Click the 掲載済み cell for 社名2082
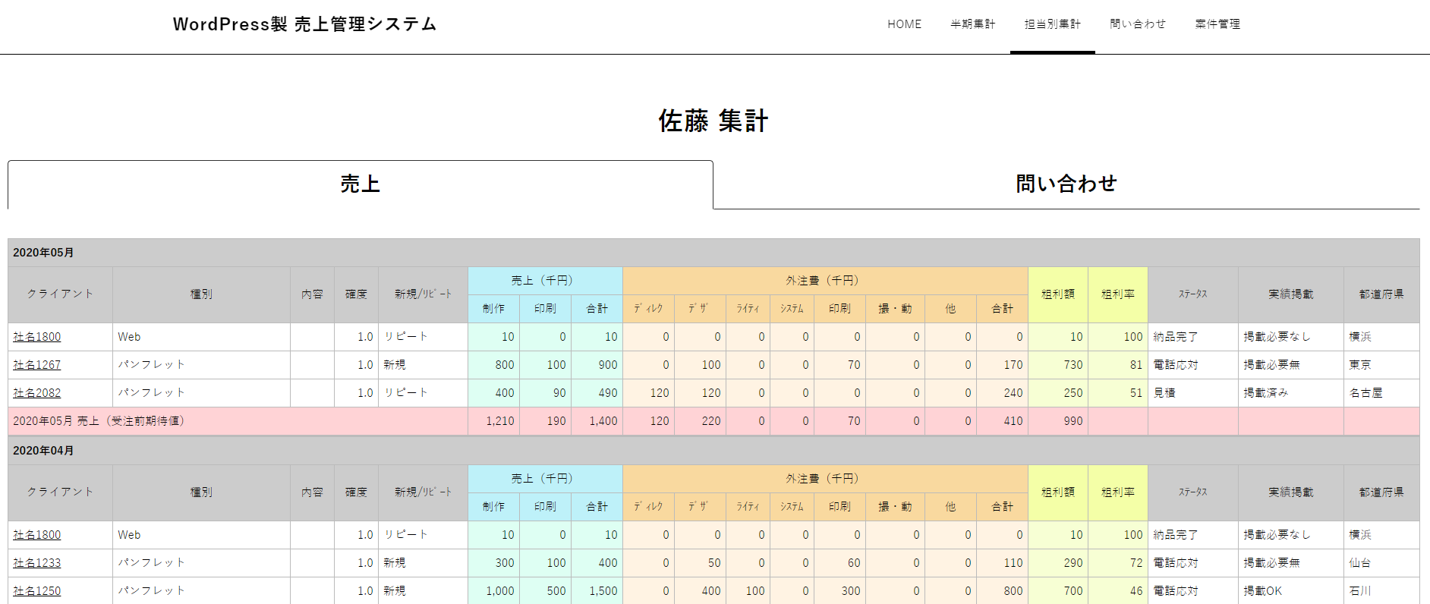The height and width of the screenshot is (604, 1430). pos(1265,393)
